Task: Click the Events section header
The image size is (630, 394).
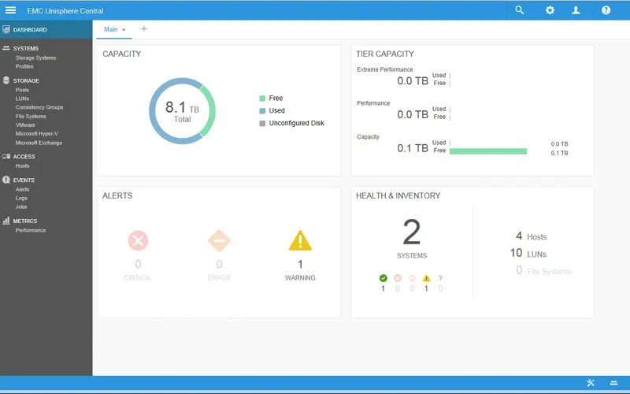Action: 24,180
